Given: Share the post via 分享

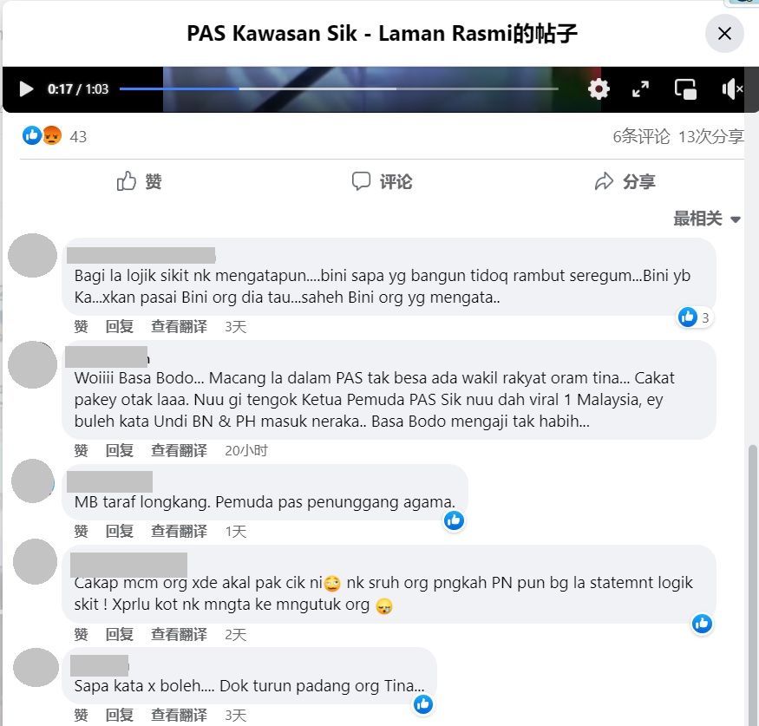Looking at the screenshot, I should (x=625, y=181).
